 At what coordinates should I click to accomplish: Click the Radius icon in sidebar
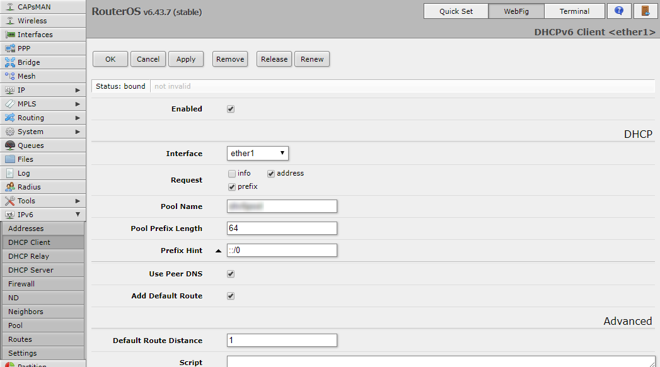coord(10,187)
